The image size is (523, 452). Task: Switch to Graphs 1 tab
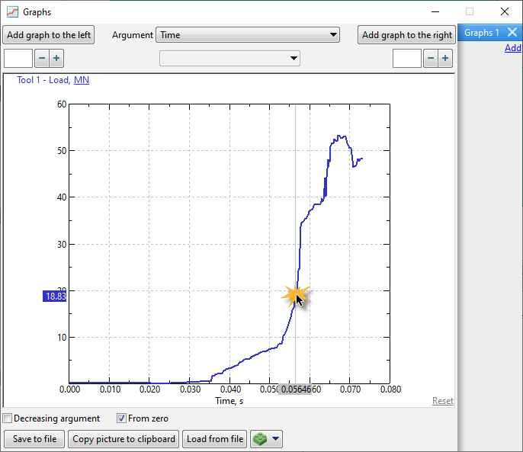[x=482, y=33]
